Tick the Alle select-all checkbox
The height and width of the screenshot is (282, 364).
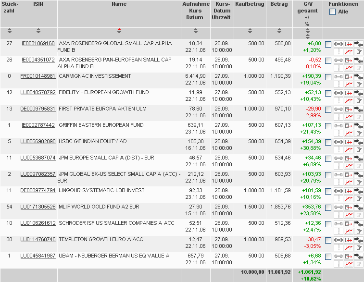(332, 12)
